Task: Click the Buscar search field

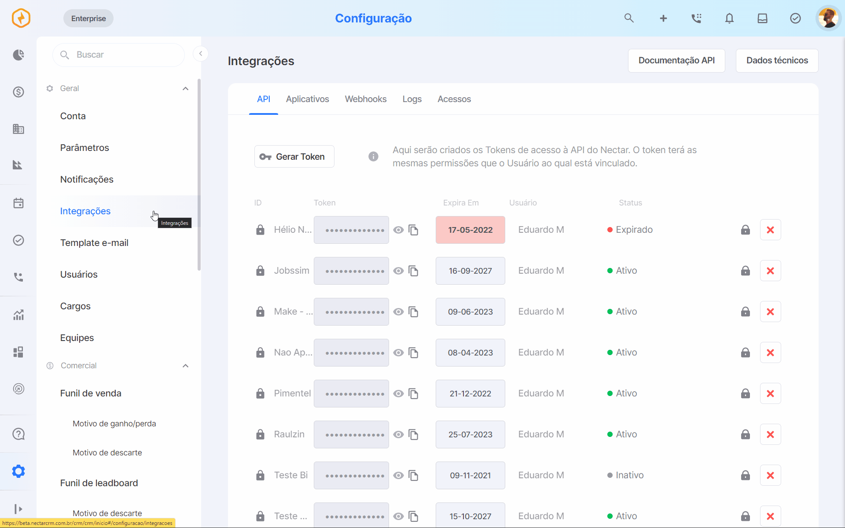Action: (x=118, y=55)
